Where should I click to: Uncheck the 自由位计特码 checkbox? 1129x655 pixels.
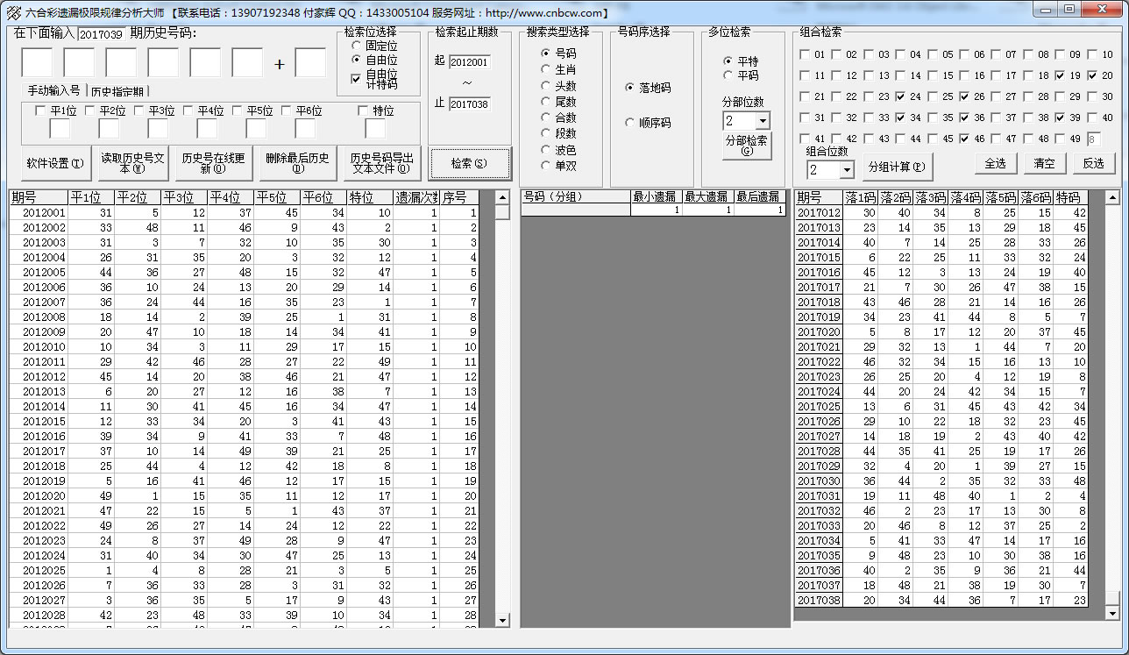pos(356,78)
